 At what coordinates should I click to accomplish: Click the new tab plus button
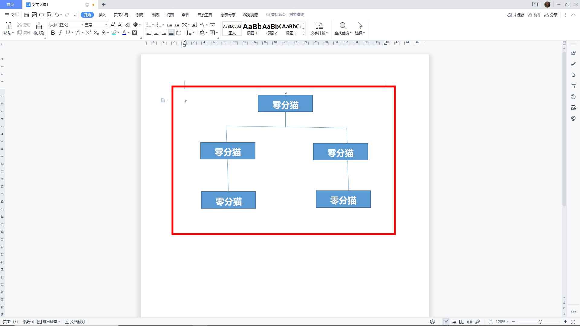pyautogui.click(x=104, y=5)
